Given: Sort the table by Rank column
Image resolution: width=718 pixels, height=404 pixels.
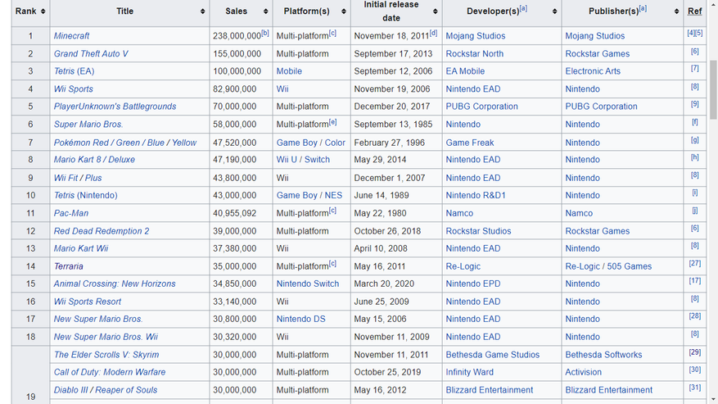Looking at the screenshot, I should click(43, 11).
